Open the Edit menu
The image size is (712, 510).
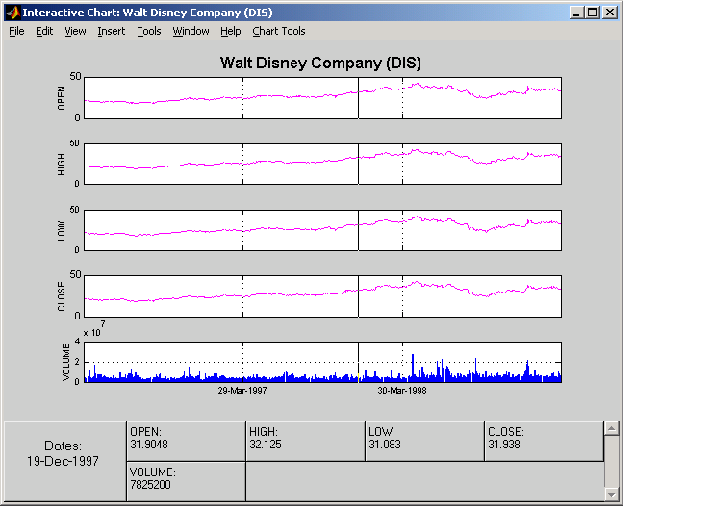(44, 31)
